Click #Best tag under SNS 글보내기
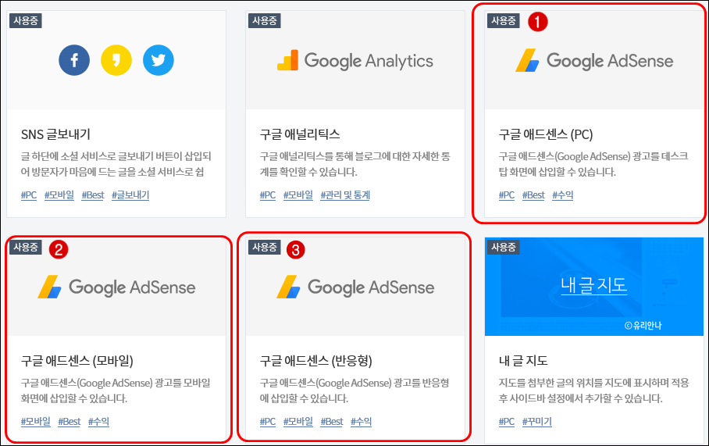The height and width of the screenshot is (446, 709). (x=93, y=195)
